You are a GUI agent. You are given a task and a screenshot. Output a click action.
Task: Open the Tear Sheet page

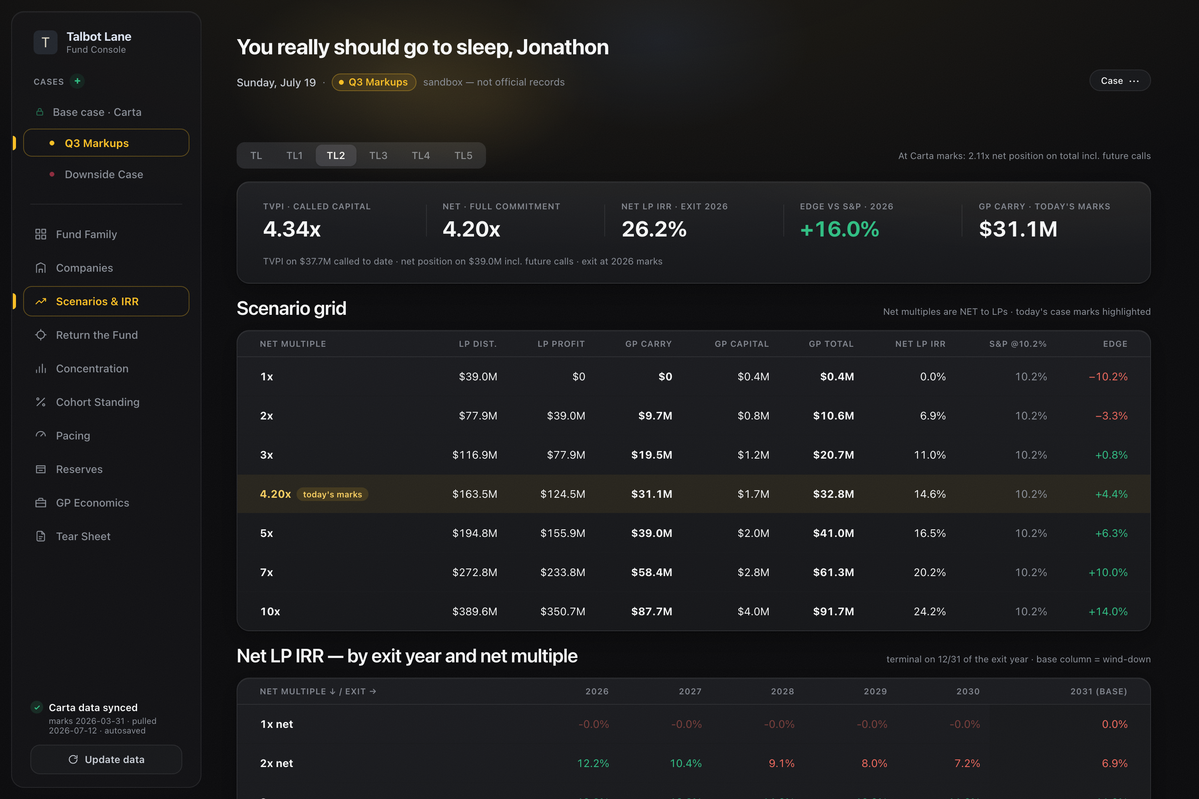coord(106,537)
